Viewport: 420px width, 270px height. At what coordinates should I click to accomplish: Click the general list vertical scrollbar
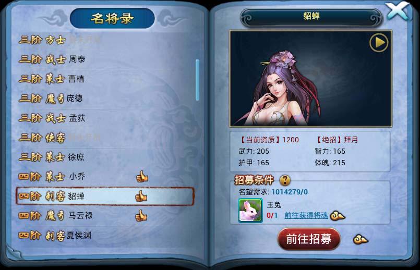(x=197, y=80)
